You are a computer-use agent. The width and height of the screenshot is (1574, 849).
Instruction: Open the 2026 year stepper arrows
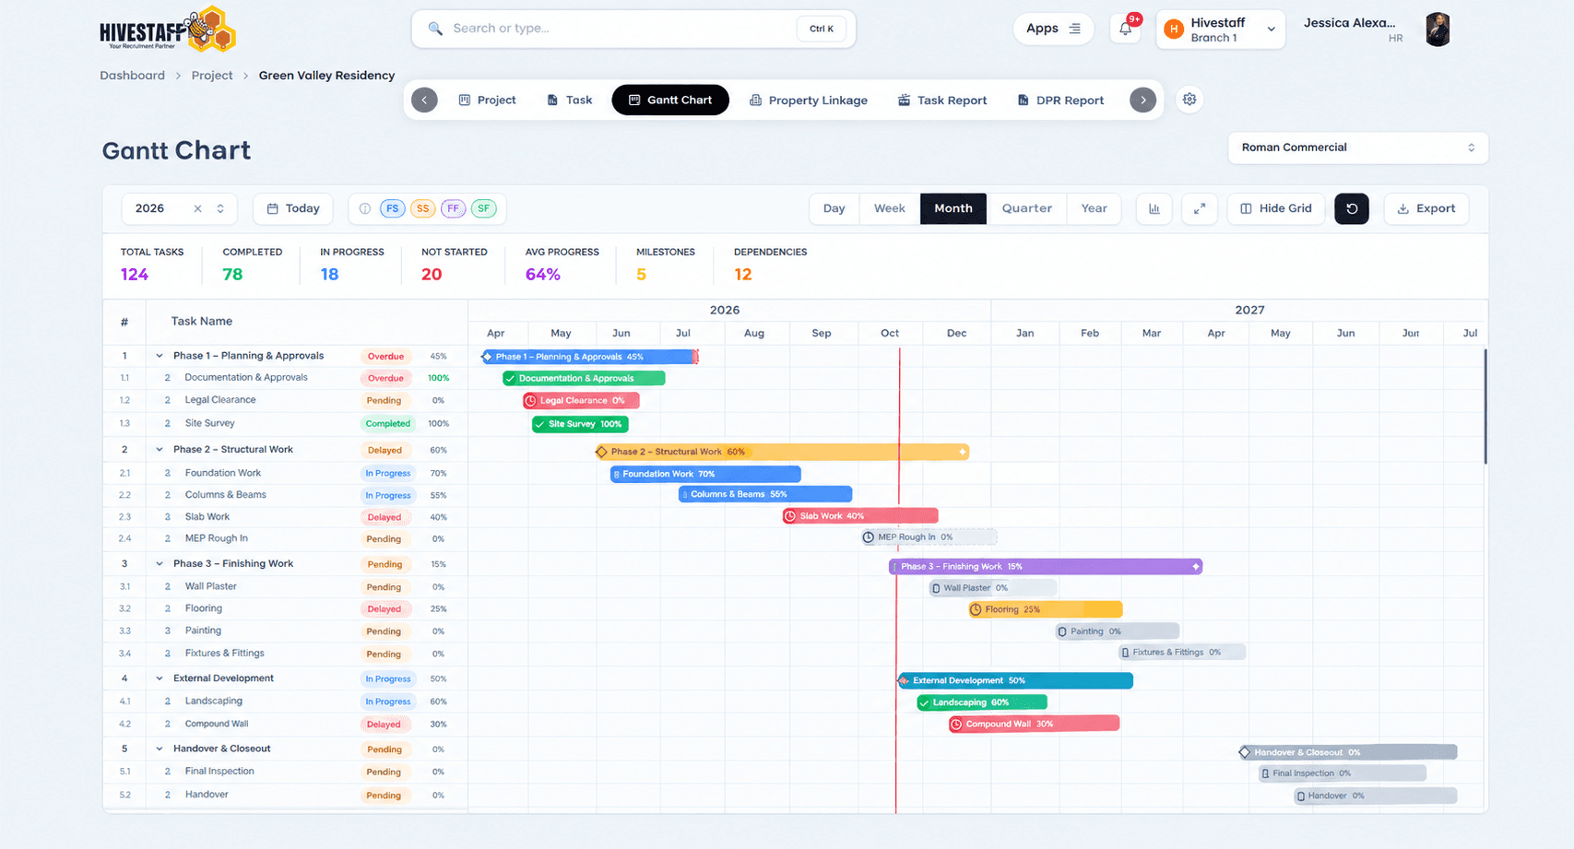(220, 208)
